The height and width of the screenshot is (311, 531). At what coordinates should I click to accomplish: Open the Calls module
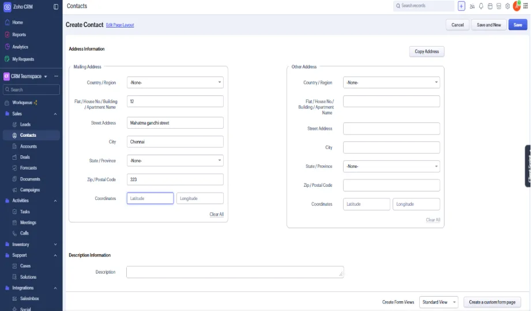(24, 233)
